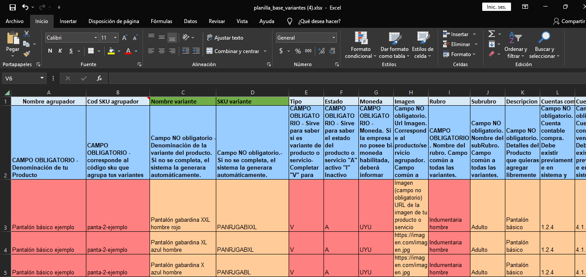Open Número dialog launcher
The width and height of the screenshot is (586, 277).
337,64
